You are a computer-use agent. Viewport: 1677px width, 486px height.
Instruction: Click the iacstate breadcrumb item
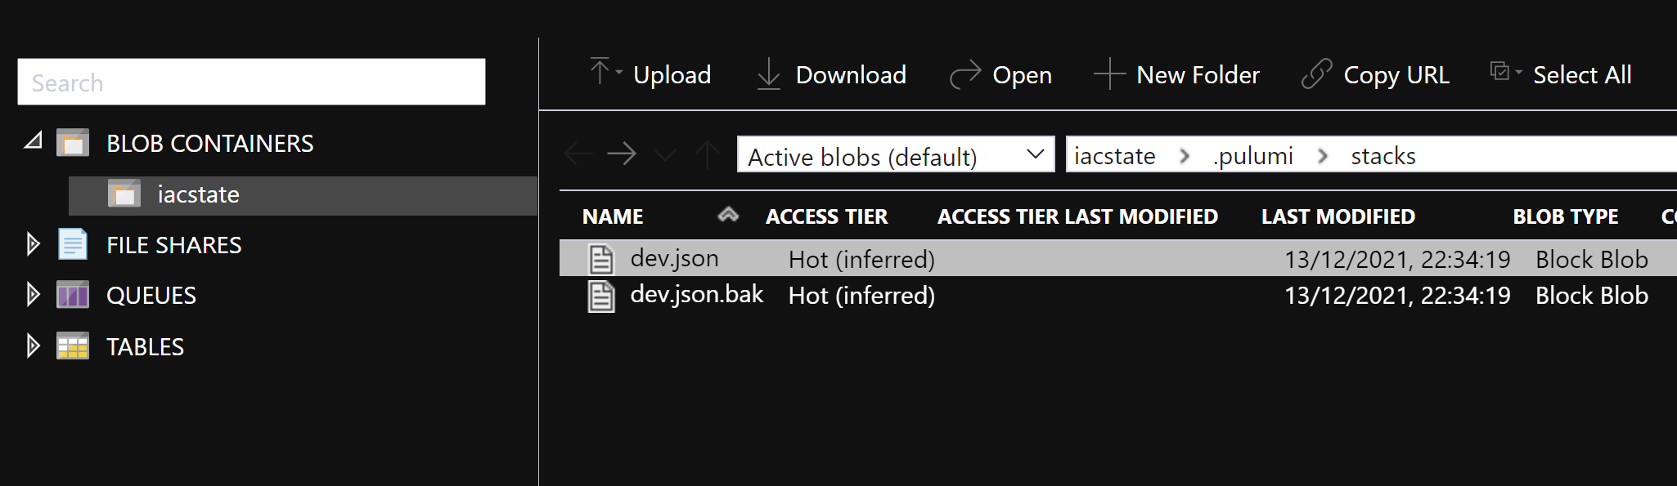1114,155
